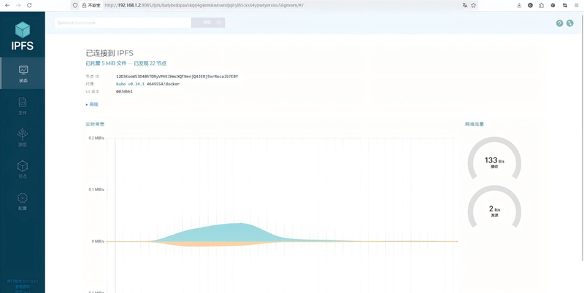The height and width of the screenshot is (293, 584).
Task: Reload the page with browser refresh icon
Action: click(x=29, y=5)
